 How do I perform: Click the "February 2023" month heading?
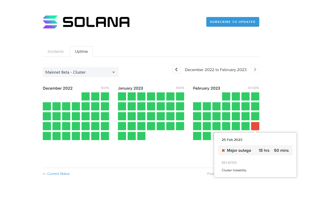tap(207, 88)
